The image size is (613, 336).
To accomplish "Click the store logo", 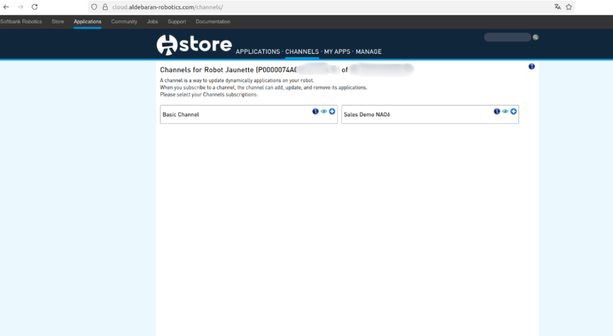I will 194,44.
